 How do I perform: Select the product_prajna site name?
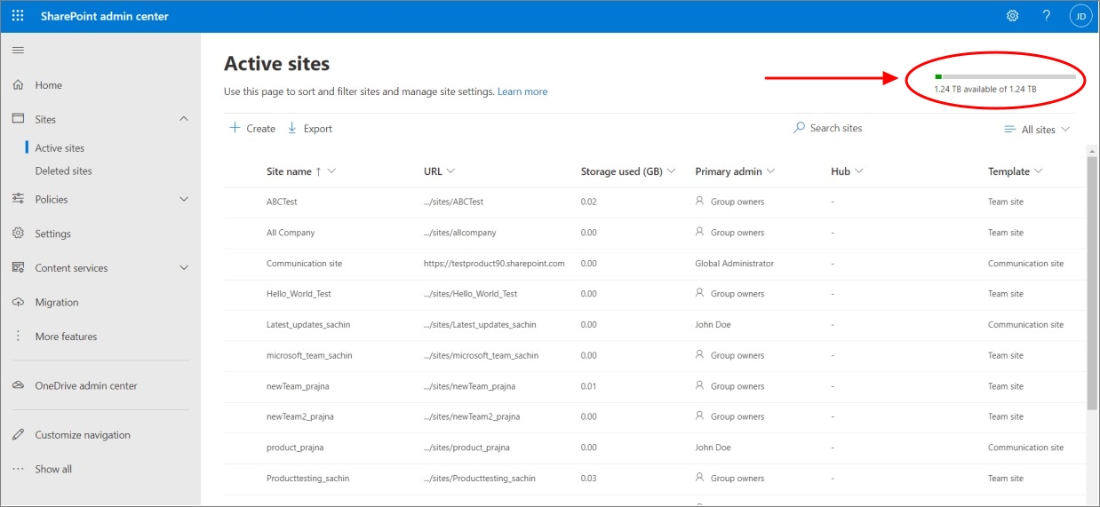(294, 448)
